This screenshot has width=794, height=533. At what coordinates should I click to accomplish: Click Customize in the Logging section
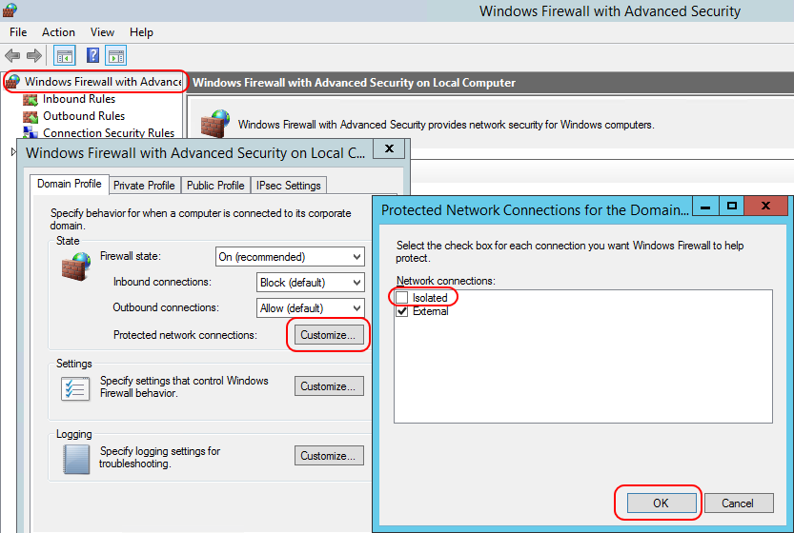[329, 456]
